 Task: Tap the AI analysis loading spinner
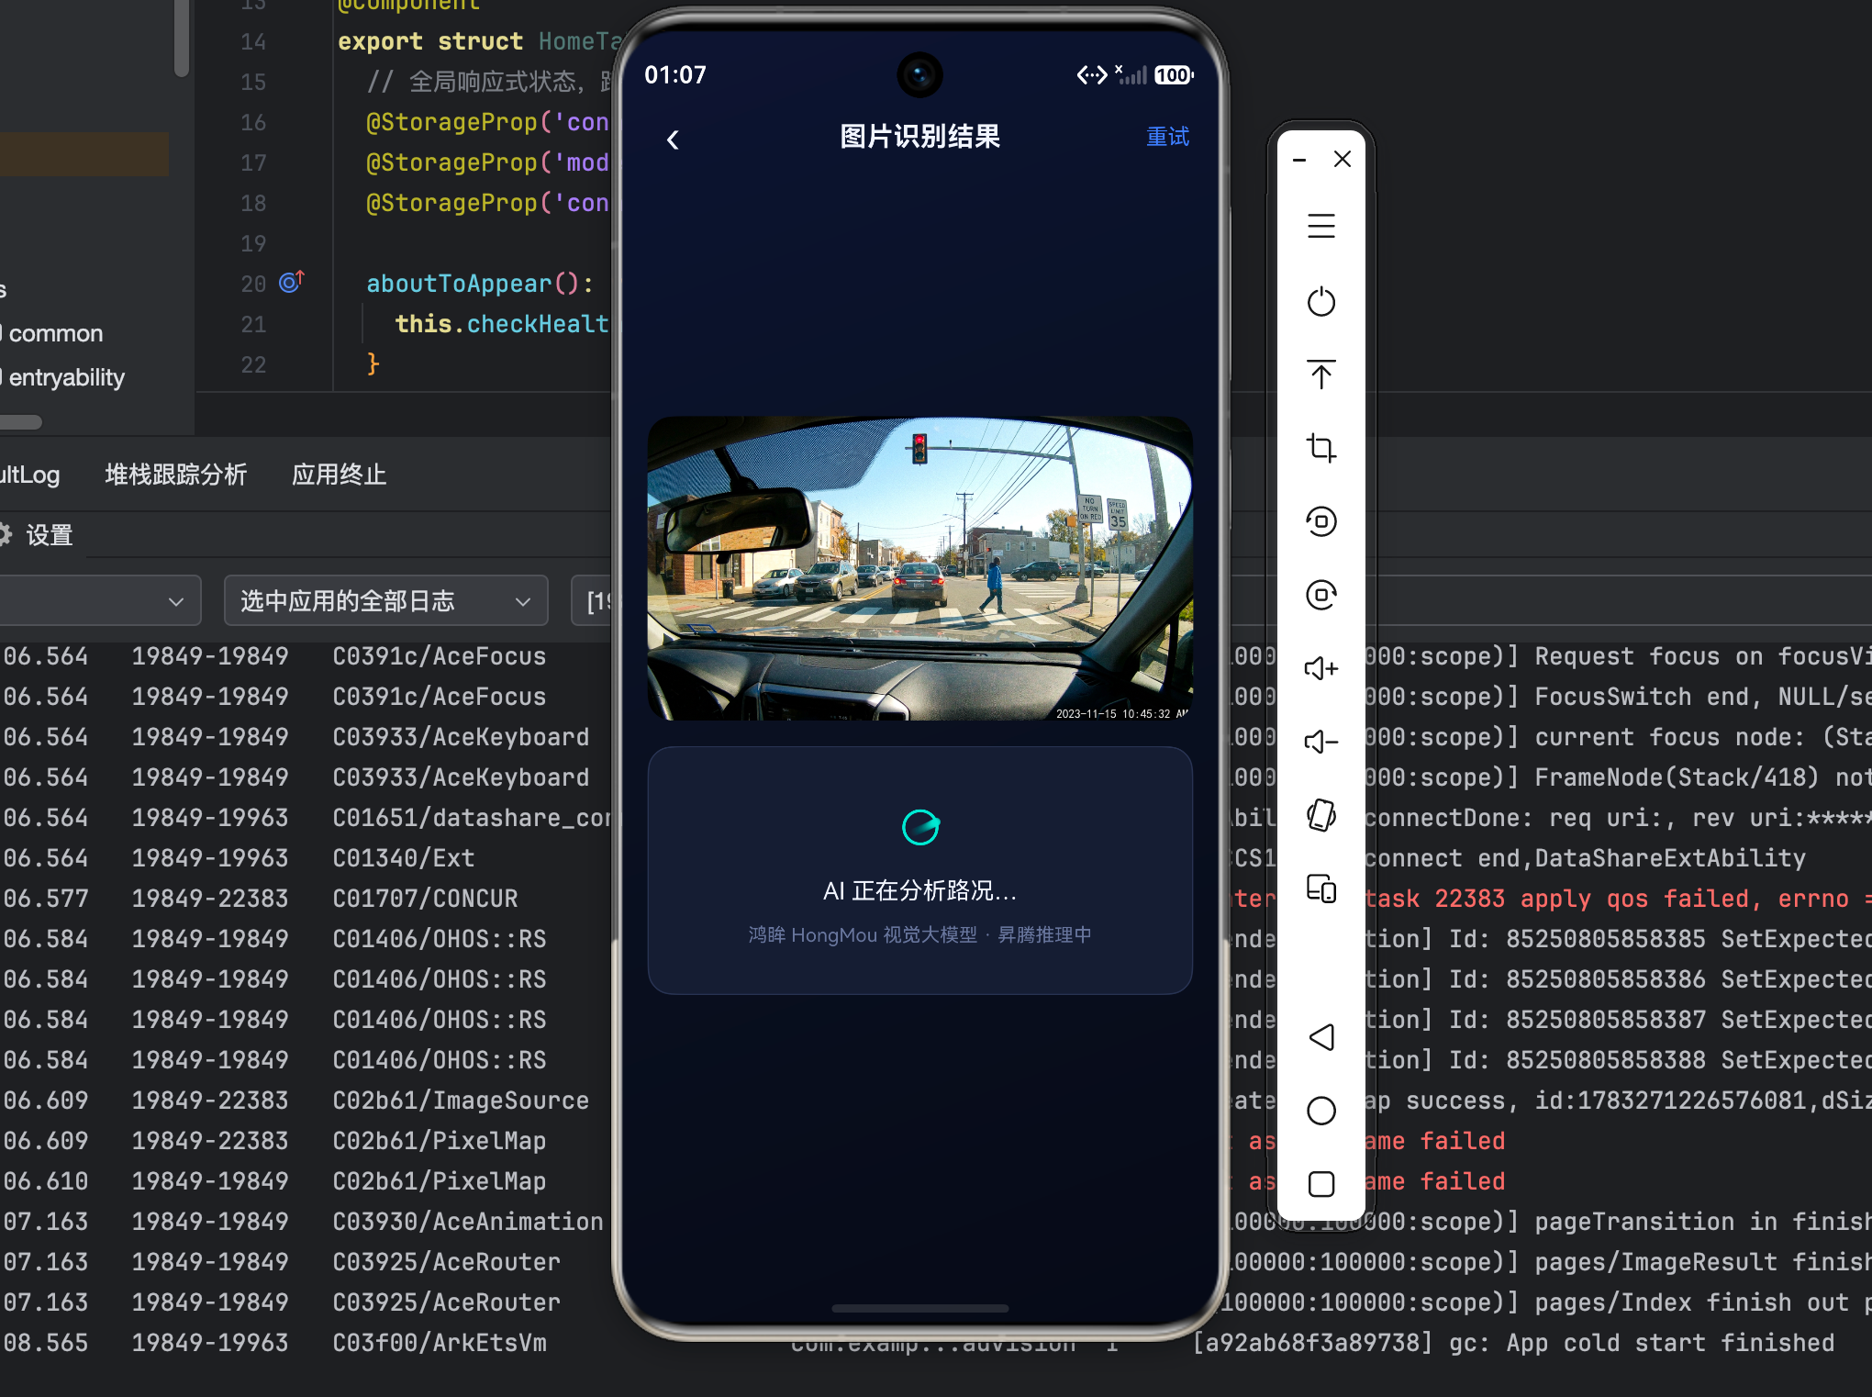click(x=920, y=827)
